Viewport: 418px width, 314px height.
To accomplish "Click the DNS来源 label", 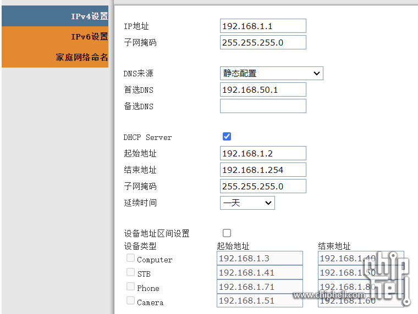I will pyautogui.click(x=139, y=74).
